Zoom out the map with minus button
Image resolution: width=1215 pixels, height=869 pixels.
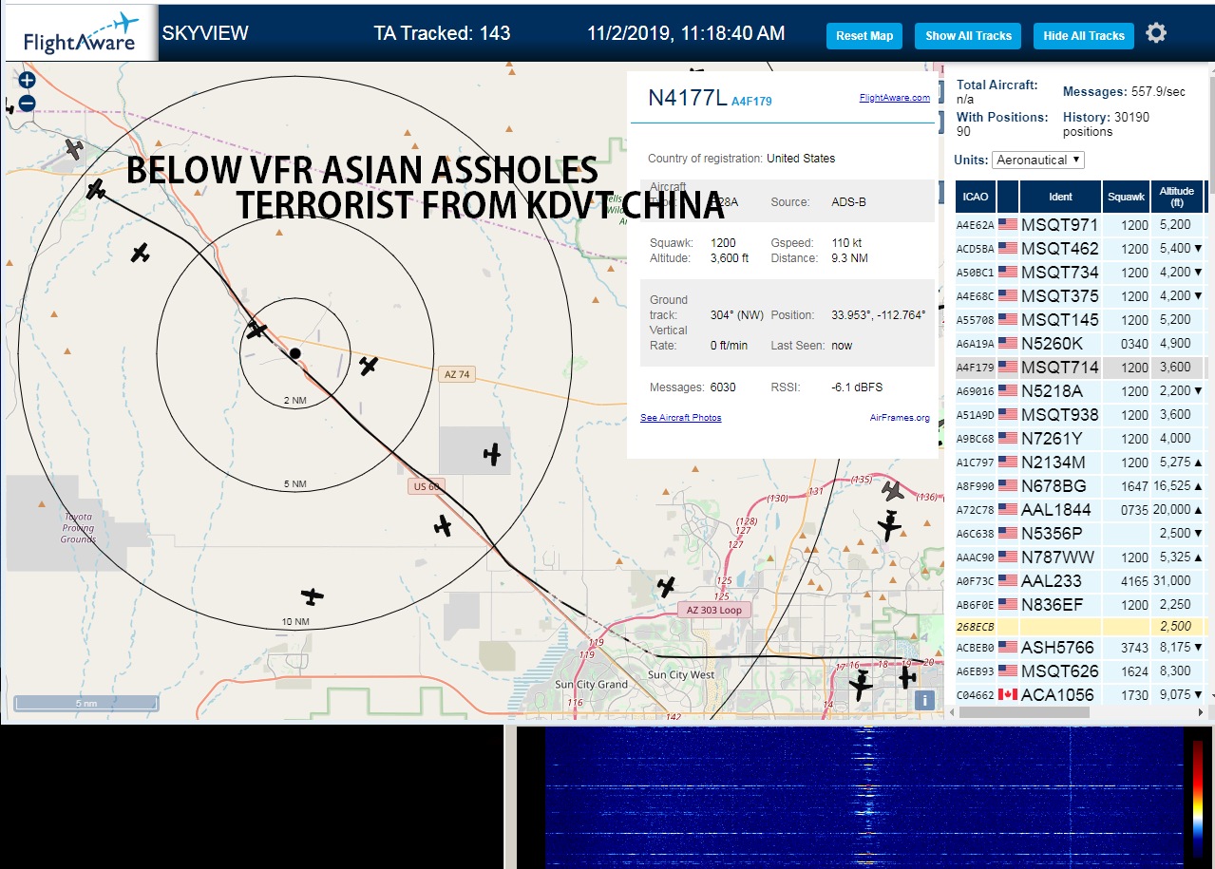click(x=27, y=103)
